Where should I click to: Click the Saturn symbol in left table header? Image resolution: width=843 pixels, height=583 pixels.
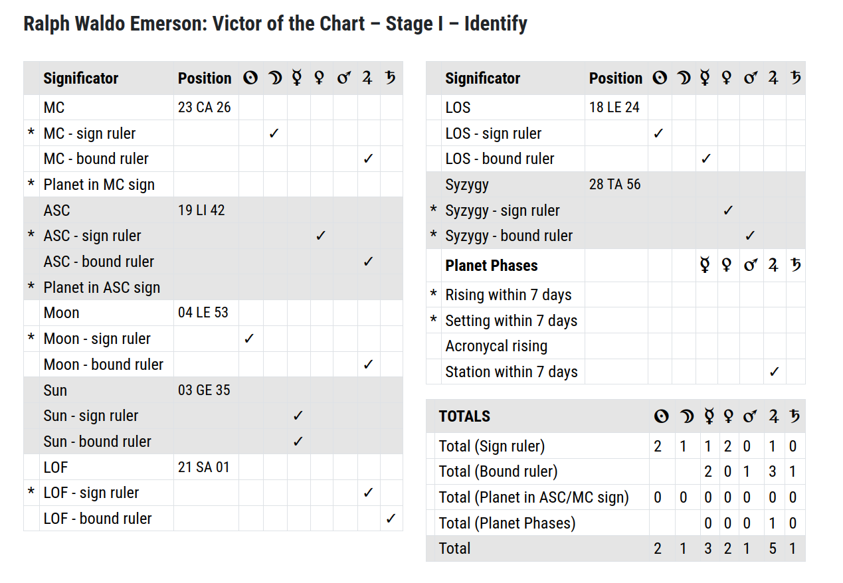(x=391, y=78)
